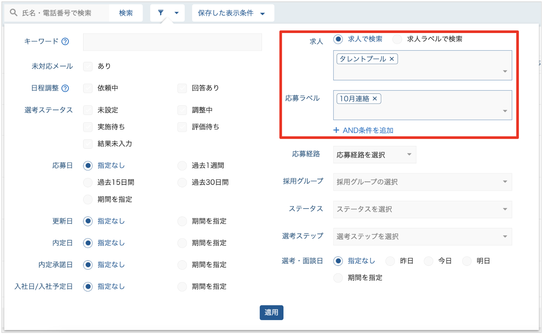Image resolution: width=544 pixels, height=335 pixels.
Task: Select 期間を指定 for 選考・面談日
Action: (338, 278)
